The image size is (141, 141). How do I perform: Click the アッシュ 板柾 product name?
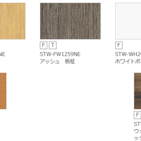(x=57, y=61)
